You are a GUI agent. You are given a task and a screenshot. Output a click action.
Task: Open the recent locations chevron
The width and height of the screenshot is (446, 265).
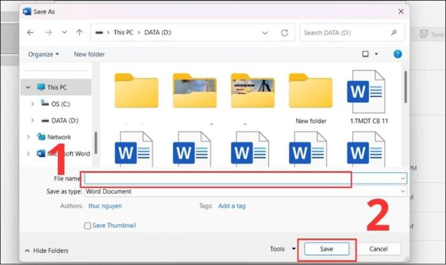click(64, 32)
